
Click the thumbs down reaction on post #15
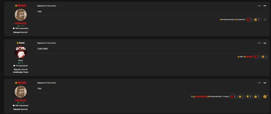coord(249,97)
